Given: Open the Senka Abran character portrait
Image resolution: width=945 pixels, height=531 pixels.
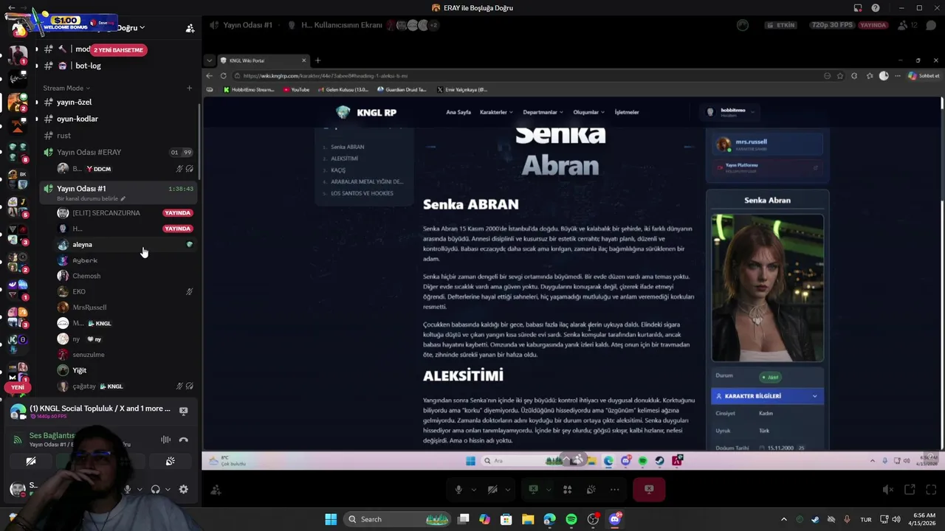Looking at the screenshot, I should [767, 288].
